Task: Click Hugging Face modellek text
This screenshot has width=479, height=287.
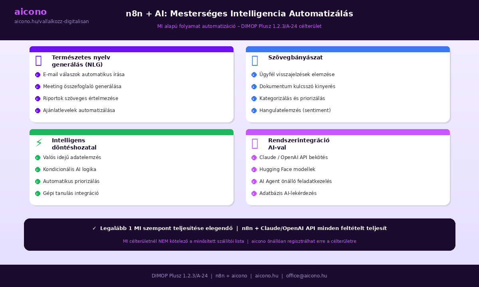Action: click(287, 169)
